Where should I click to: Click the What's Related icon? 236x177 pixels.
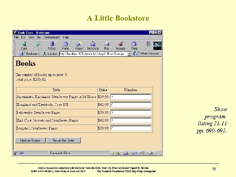[135, 53]
